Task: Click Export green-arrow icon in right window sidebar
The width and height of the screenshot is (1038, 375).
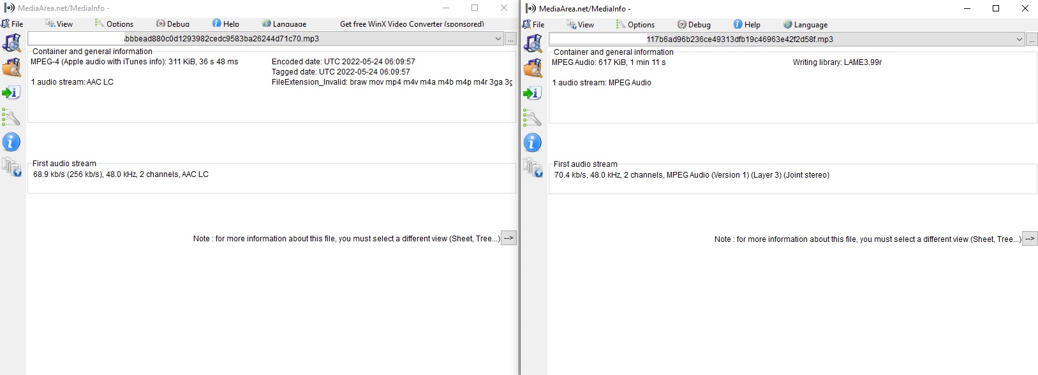Action: [x=533, y=93]
